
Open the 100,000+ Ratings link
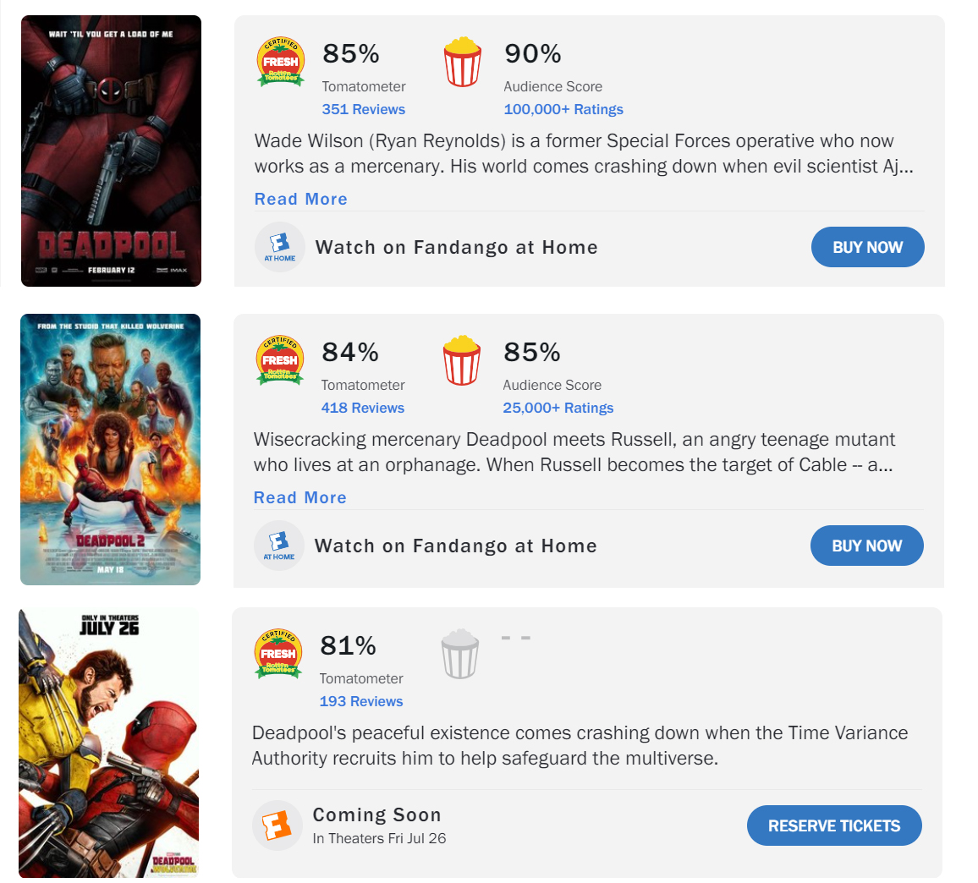point(563,109)
